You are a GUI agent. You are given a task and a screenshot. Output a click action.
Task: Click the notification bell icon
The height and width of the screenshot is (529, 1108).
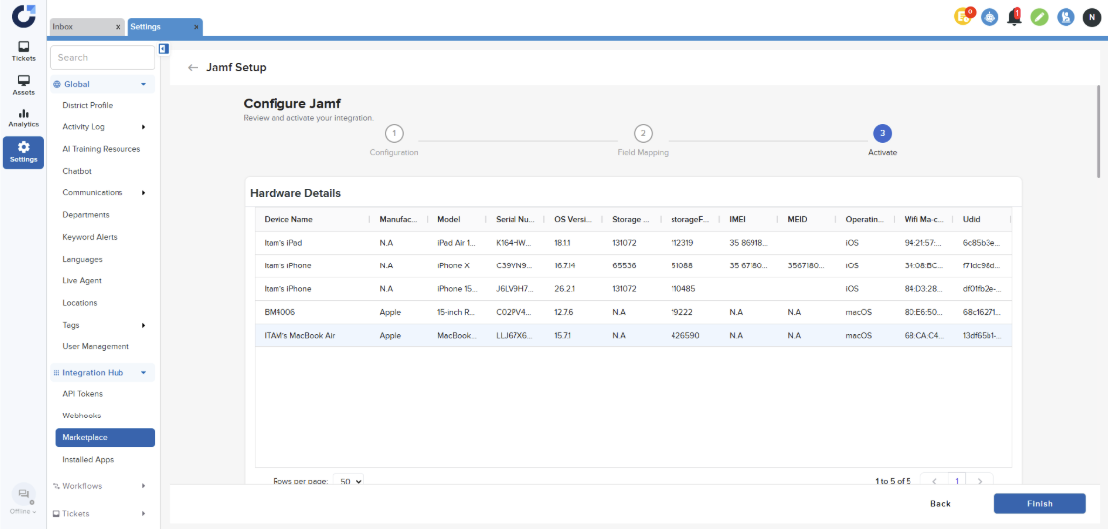point(1014,17)
